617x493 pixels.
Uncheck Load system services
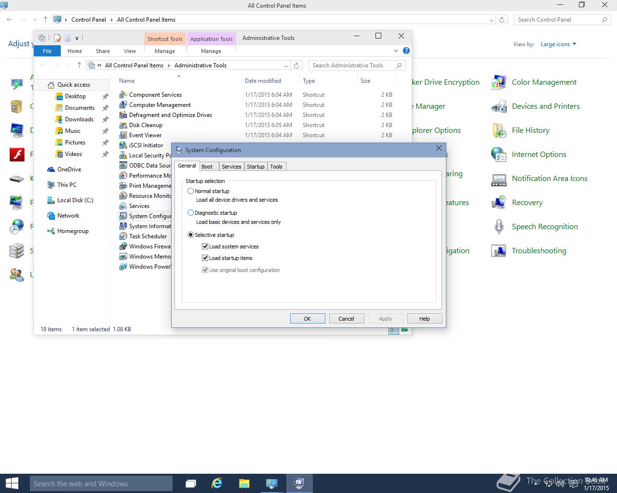click(x=205, y=246)
